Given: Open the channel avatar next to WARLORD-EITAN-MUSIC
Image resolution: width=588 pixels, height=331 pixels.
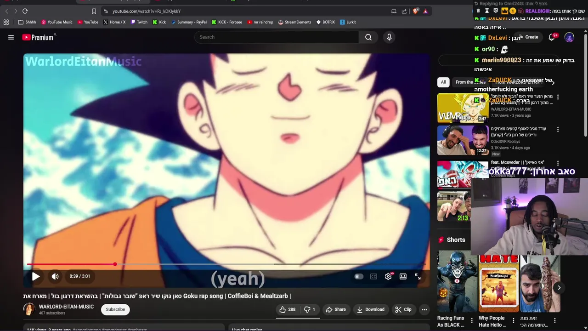Looking at the screenshot, I should 29,309.
